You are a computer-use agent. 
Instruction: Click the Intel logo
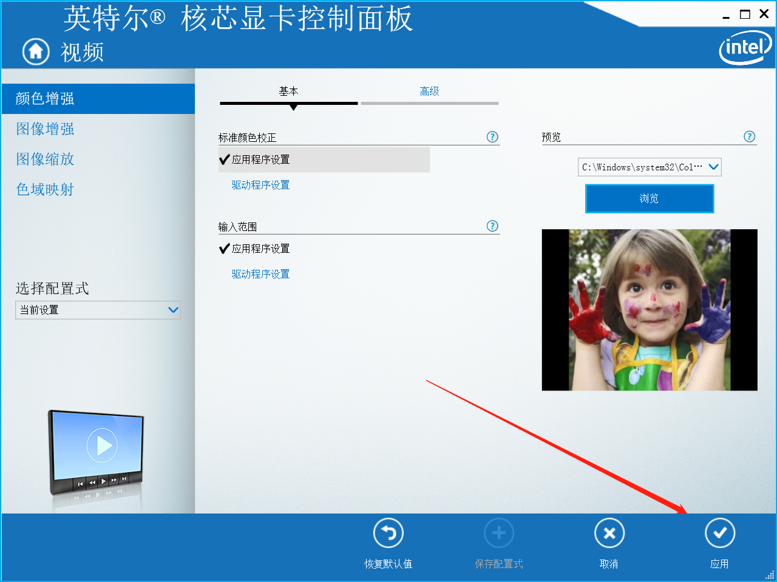[x=745, y=47]
